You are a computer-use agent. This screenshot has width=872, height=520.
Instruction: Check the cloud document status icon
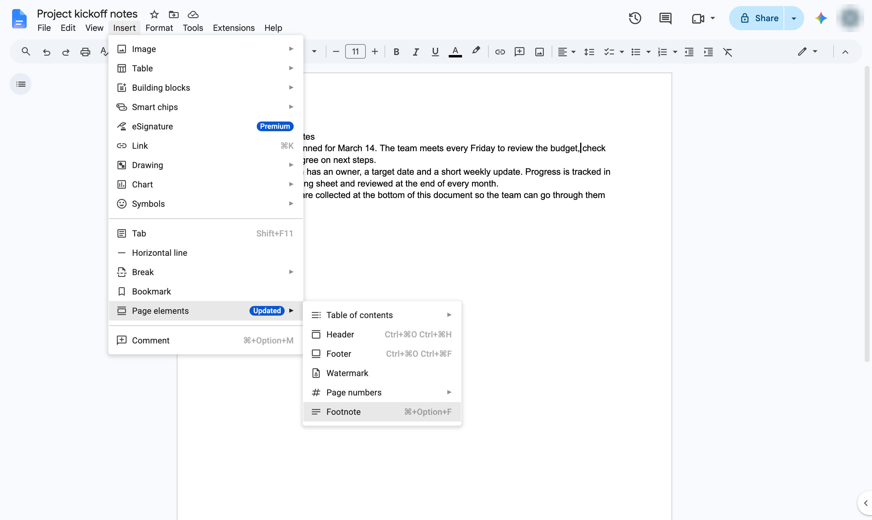pos(193,15)
